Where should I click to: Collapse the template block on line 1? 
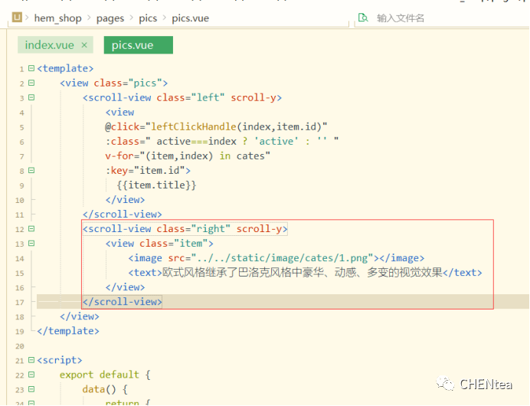tap(31, 68)
